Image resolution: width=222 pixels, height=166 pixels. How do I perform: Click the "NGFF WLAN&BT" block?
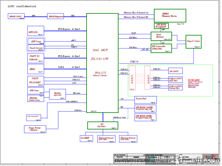pyautogui.click(x=36, y=81)
